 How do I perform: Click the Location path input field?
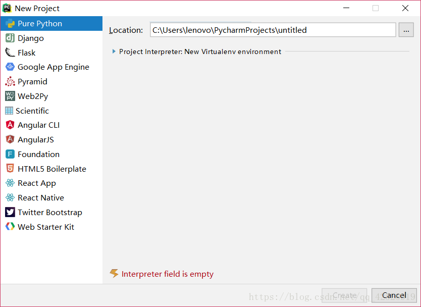pyautogui.click(x=273, y=30)
